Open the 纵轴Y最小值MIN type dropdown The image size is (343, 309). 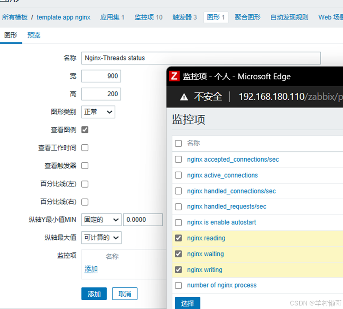(x=101, y=219)
